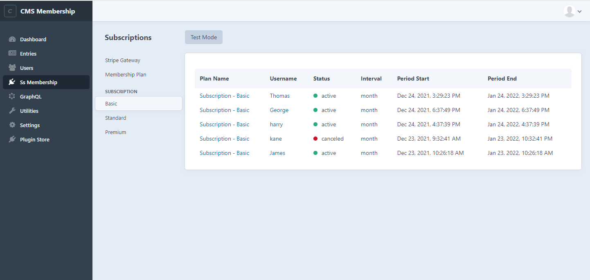Open the Thomas username link
The height and width of the screenshot is (280, 590).
point(280,96)
